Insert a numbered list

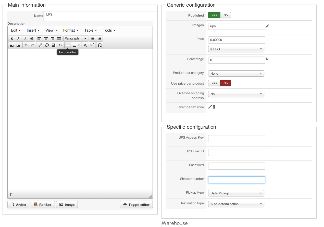click(x=99, y=38)
